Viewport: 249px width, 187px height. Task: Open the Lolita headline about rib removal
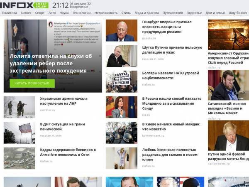51,63
